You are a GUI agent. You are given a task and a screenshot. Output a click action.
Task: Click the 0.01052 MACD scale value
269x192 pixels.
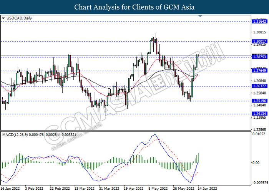[x=259, y=134]
